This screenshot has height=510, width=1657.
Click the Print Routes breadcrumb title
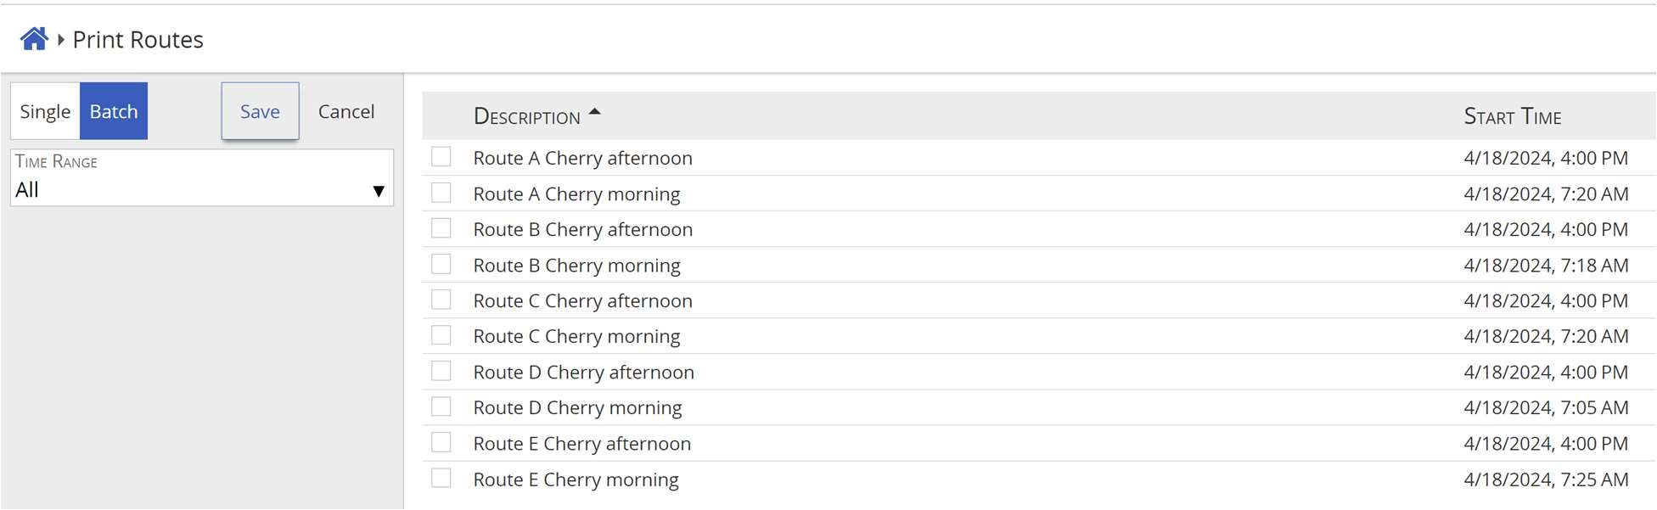(x=138, y=40)
